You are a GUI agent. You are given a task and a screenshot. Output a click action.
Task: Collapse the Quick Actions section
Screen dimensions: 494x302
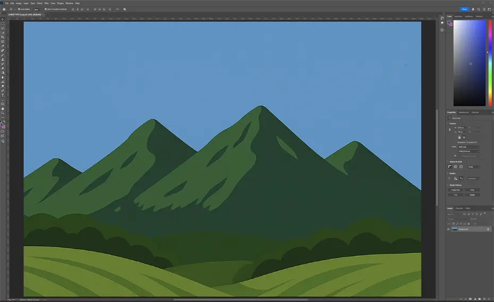[x=448, y=185]
